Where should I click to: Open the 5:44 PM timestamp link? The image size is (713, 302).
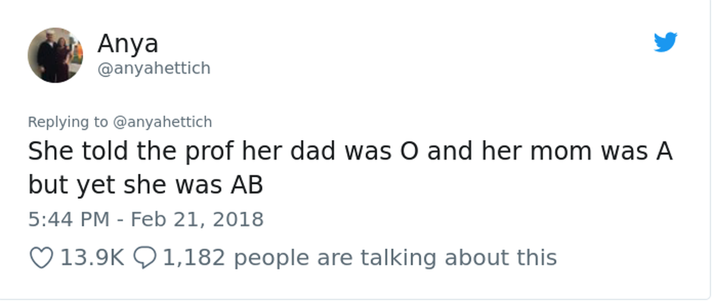point(68,220)
